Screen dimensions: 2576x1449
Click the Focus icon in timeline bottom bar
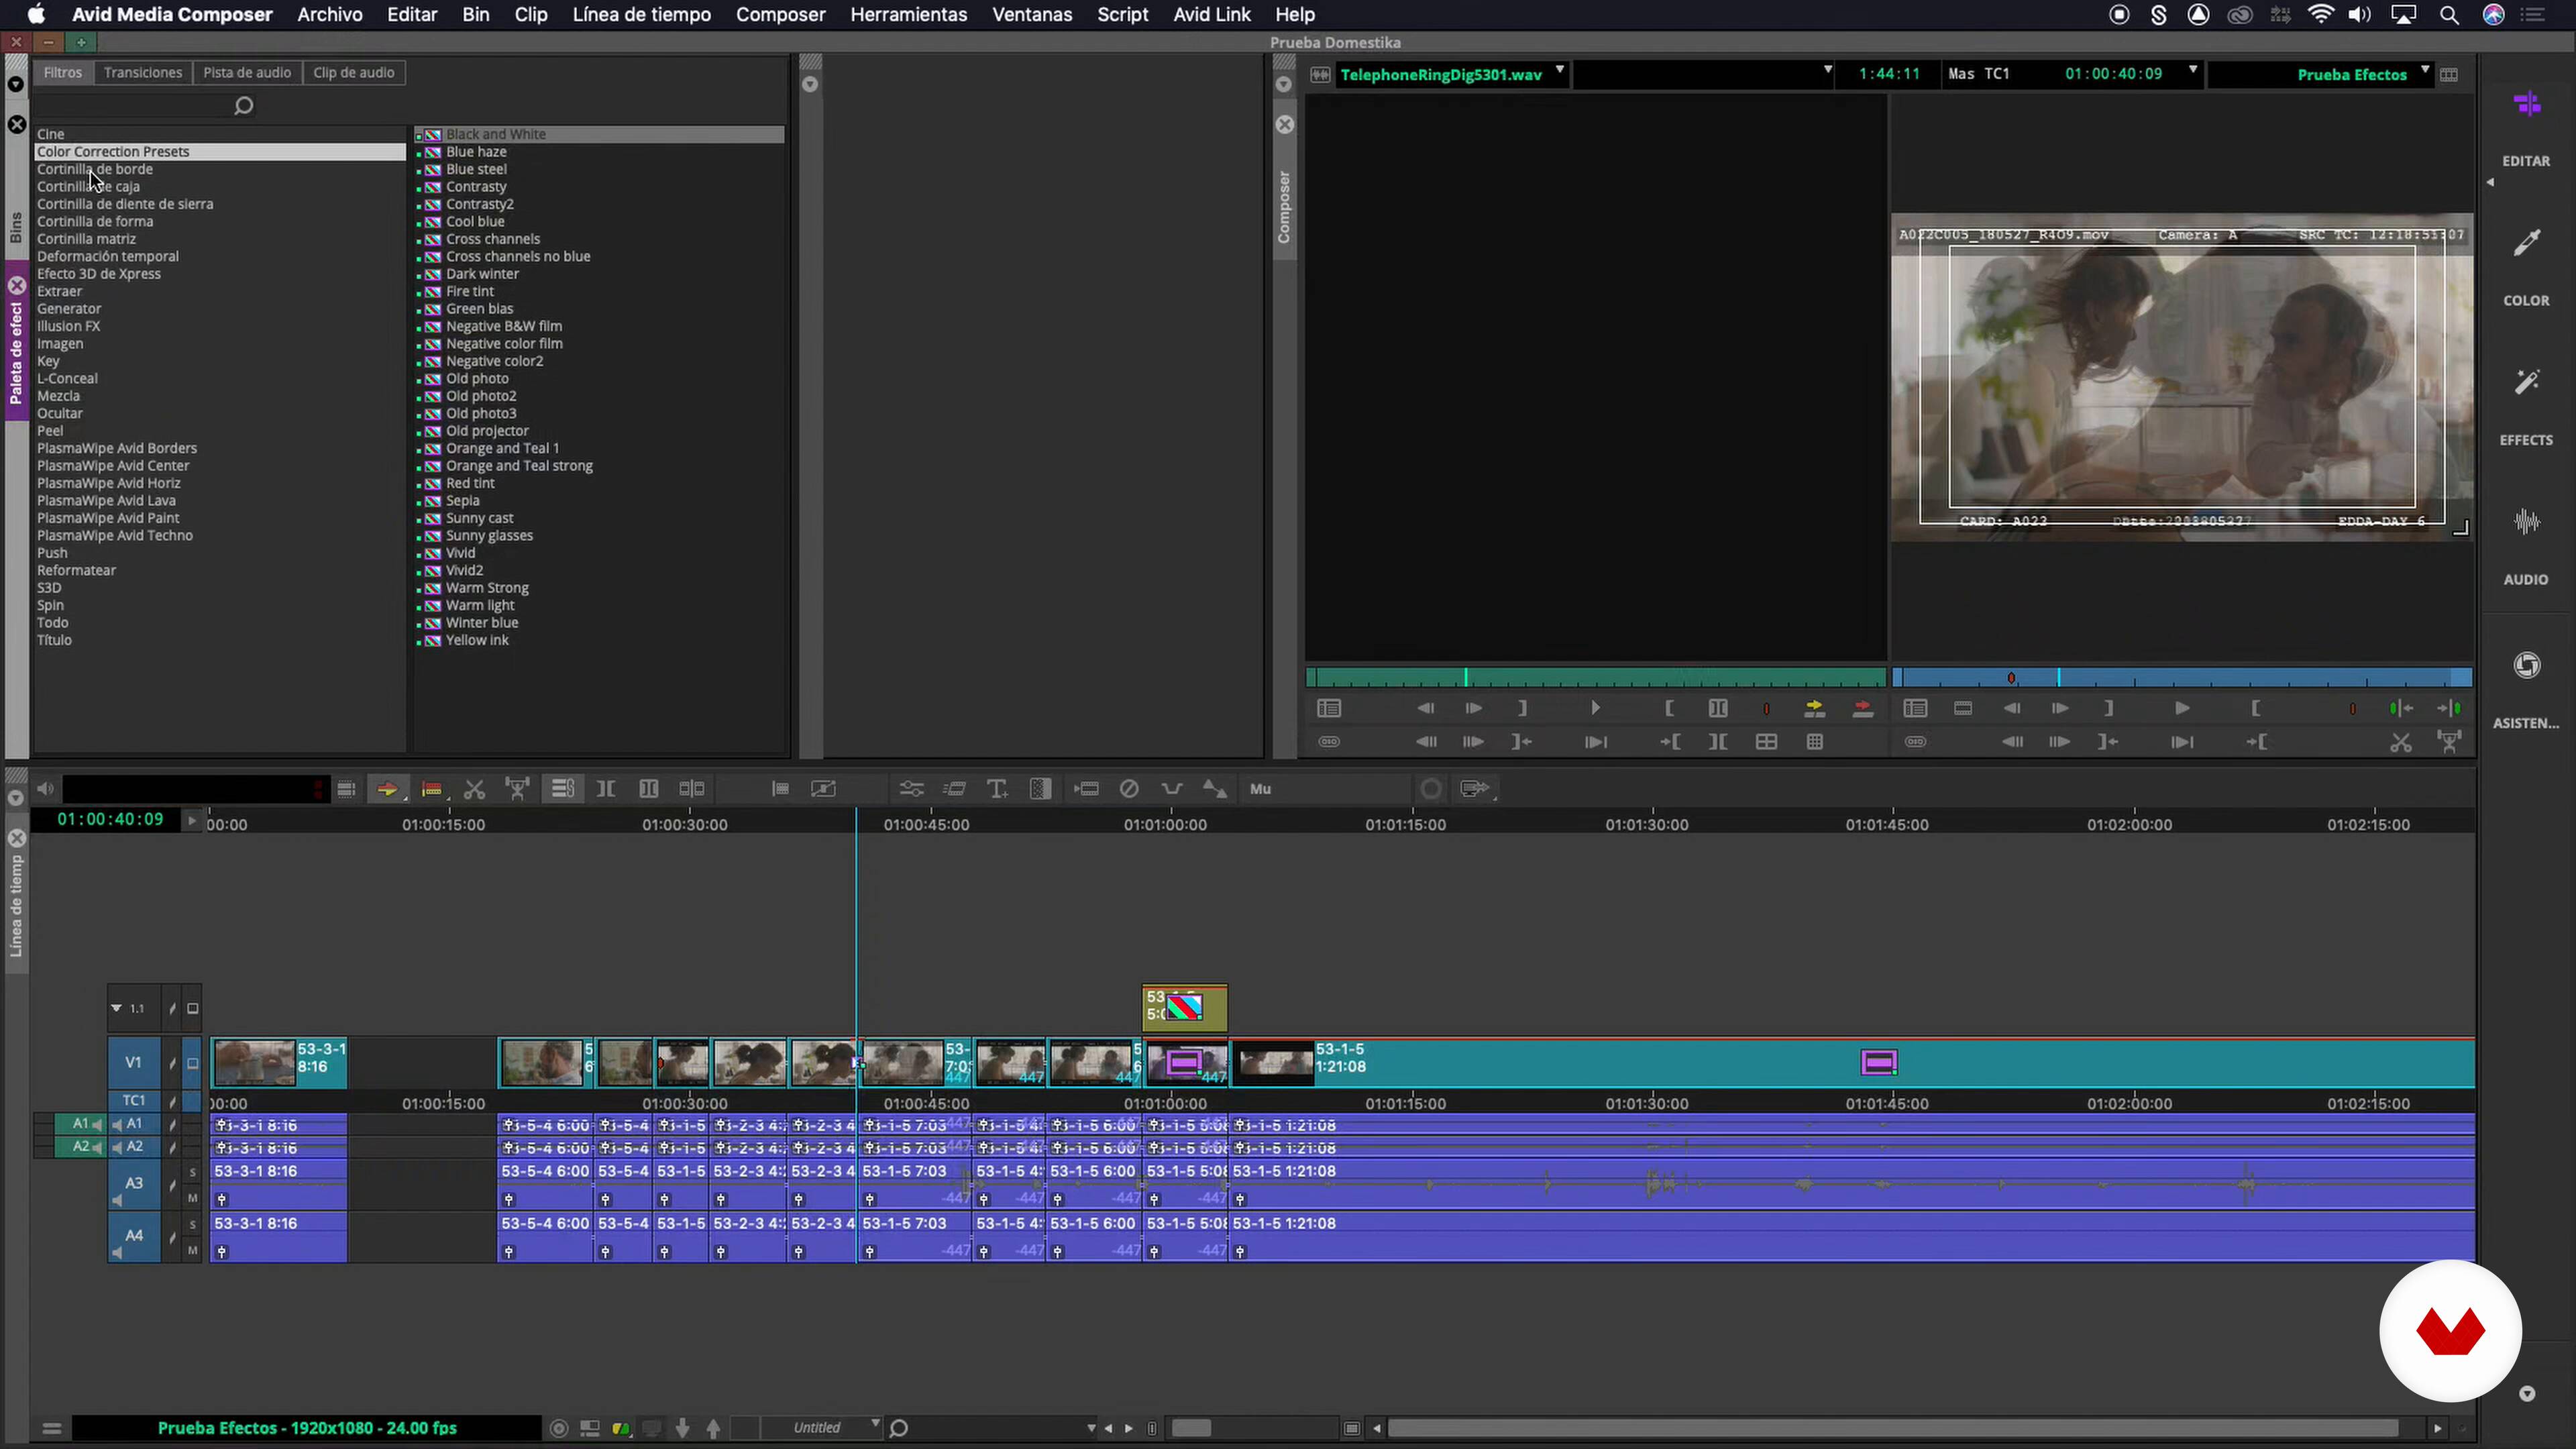tap(559, 1428)
